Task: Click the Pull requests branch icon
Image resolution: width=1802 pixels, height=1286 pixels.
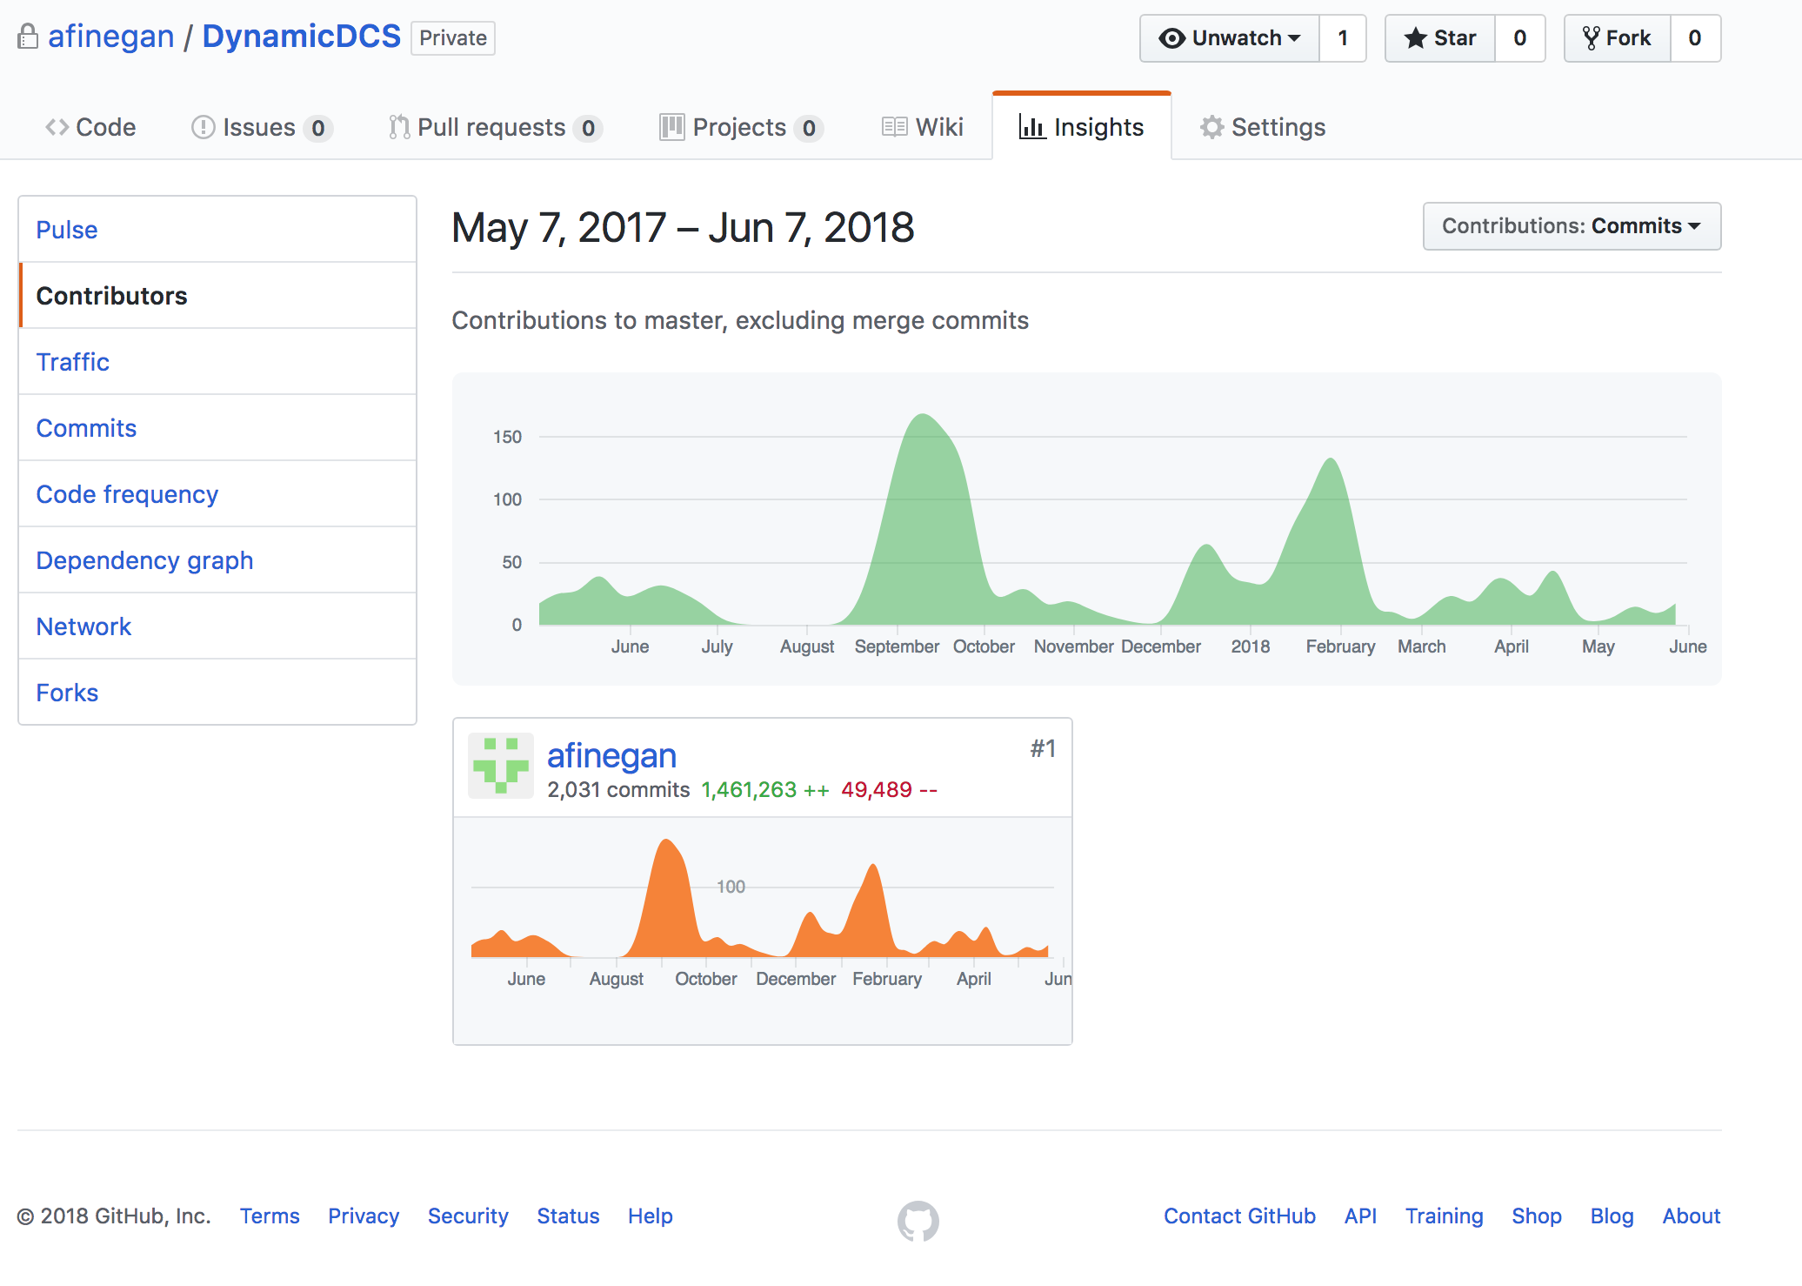Action: [x=399, y=127]
